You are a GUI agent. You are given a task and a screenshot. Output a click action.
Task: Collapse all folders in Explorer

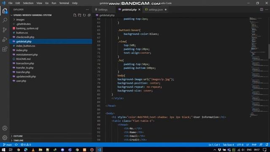tap(89, 15)
